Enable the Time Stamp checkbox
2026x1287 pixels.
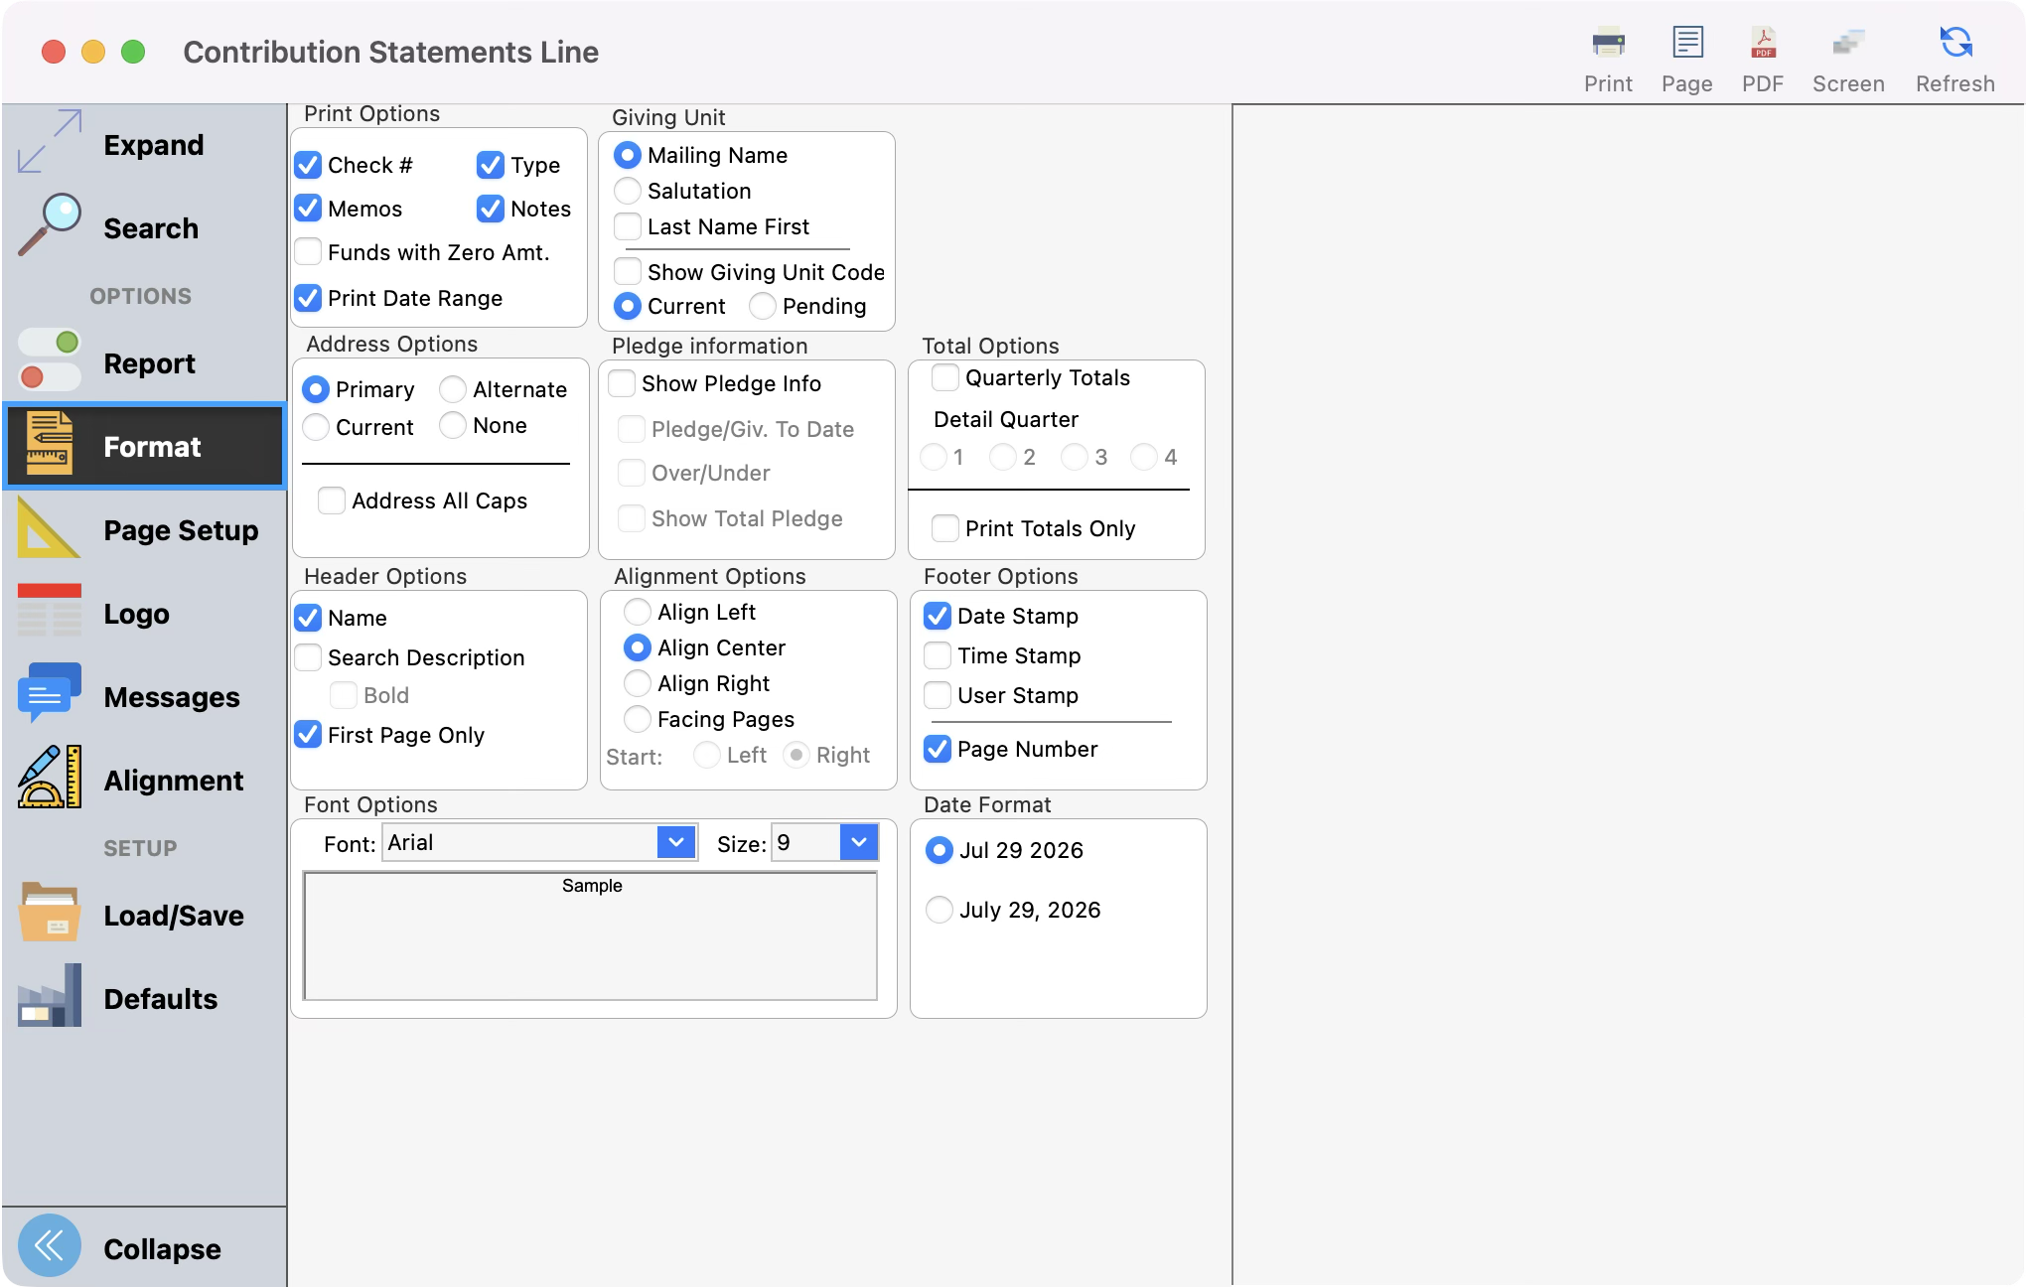(938, 655)
